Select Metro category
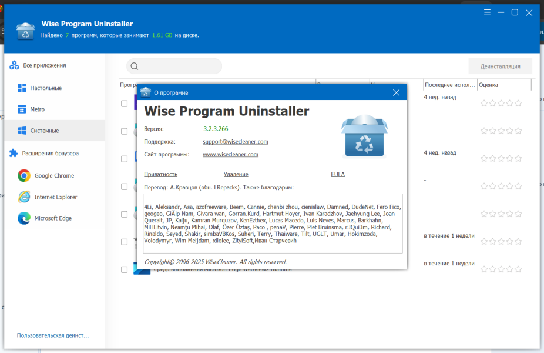 coord(37,109)
